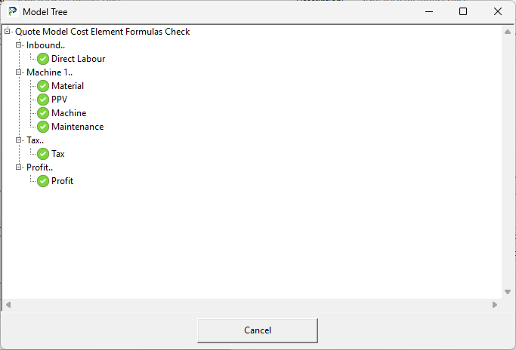Click the green check icon beside Machine

[43, 113]
